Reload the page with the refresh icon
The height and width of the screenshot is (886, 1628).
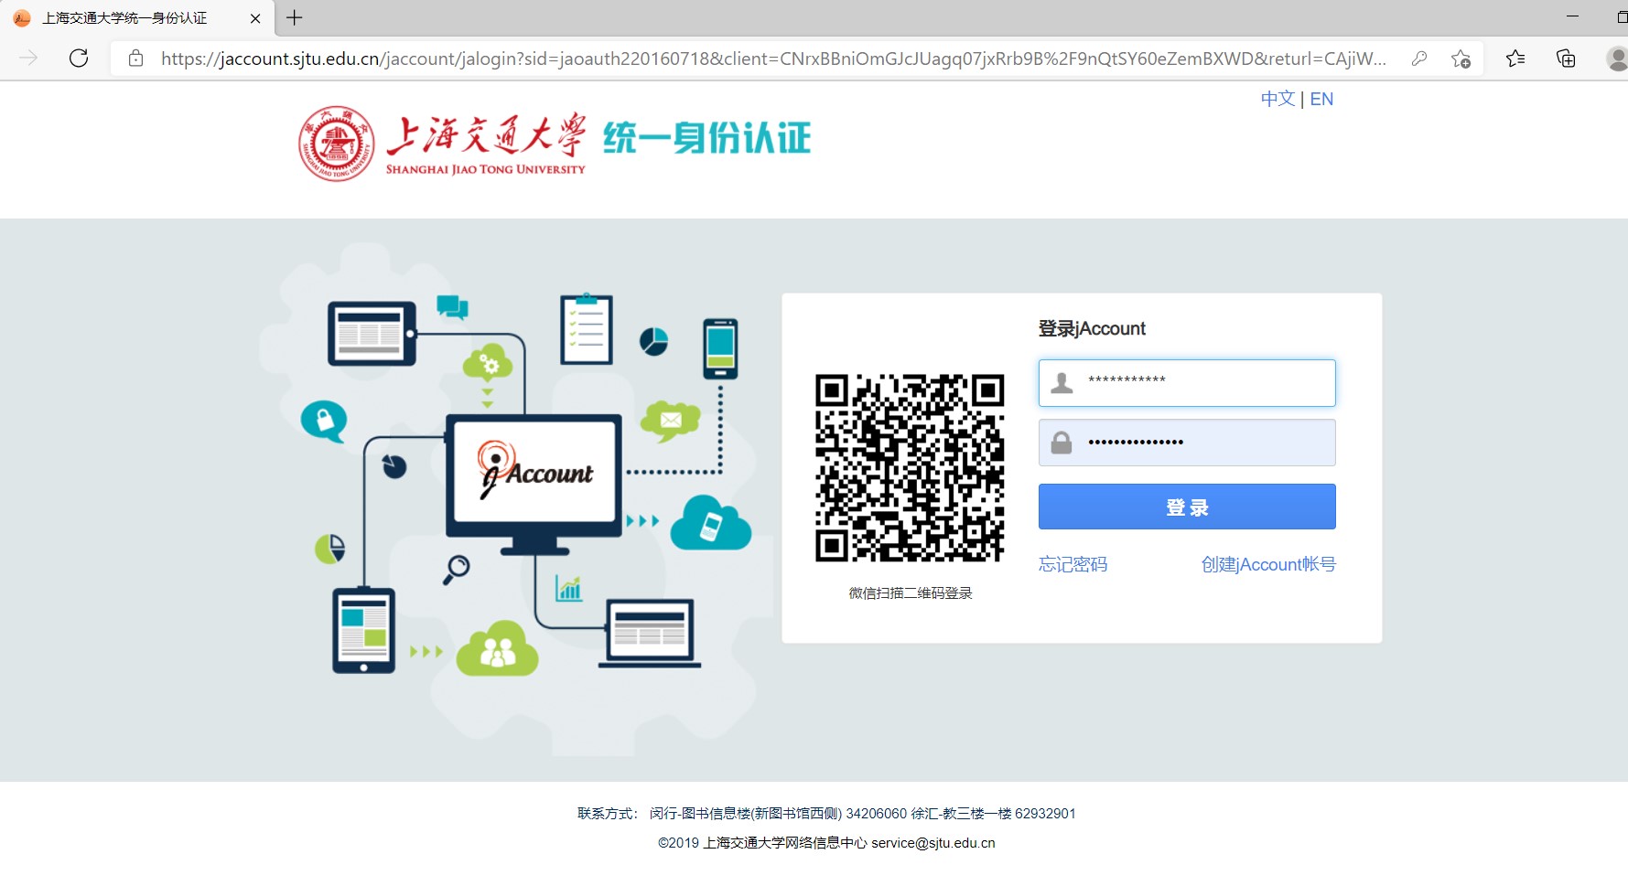pos(79,59)
